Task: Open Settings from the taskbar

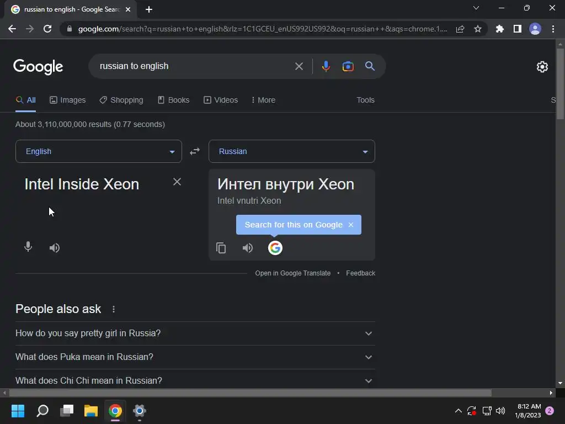Action: click(x=139, y=411)
